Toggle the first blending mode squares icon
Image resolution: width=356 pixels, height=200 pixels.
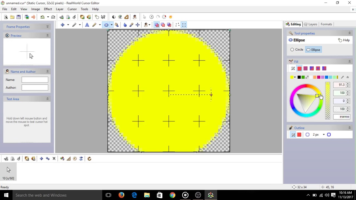pos(157,25)
